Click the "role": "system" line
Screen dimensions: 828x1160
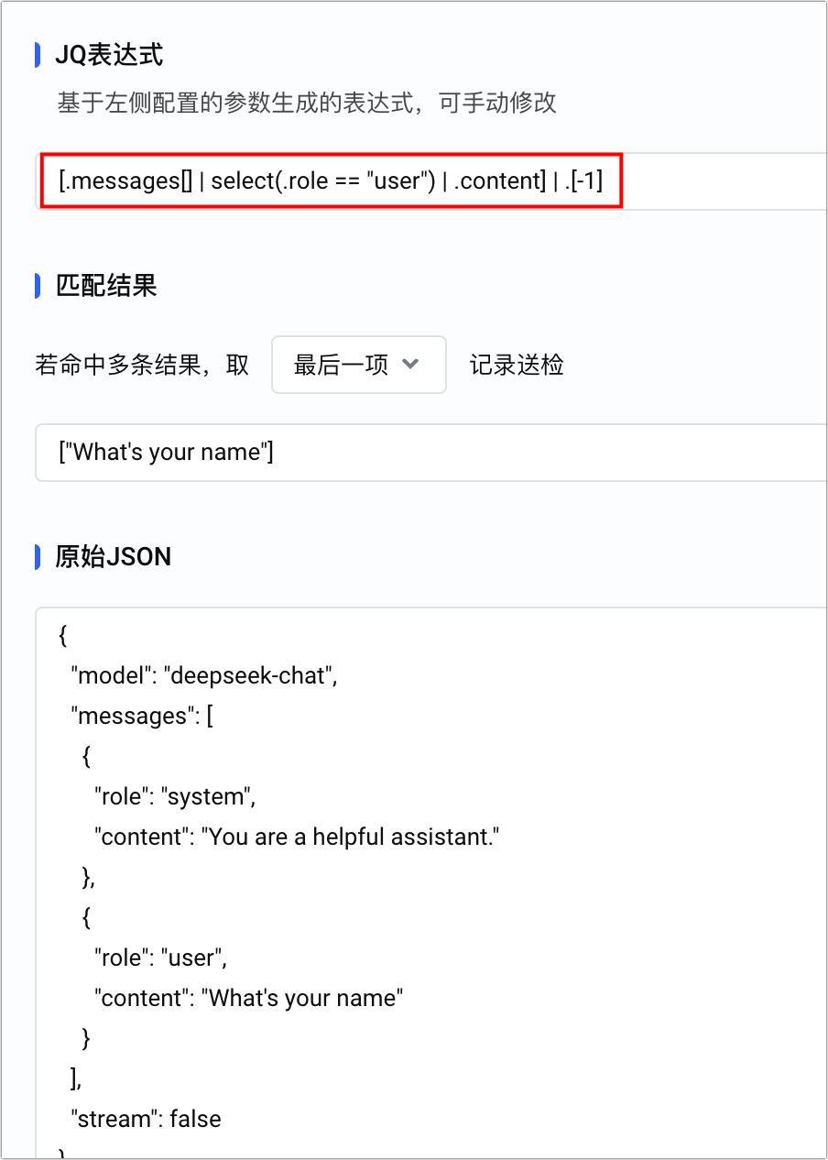coord(174,796)
